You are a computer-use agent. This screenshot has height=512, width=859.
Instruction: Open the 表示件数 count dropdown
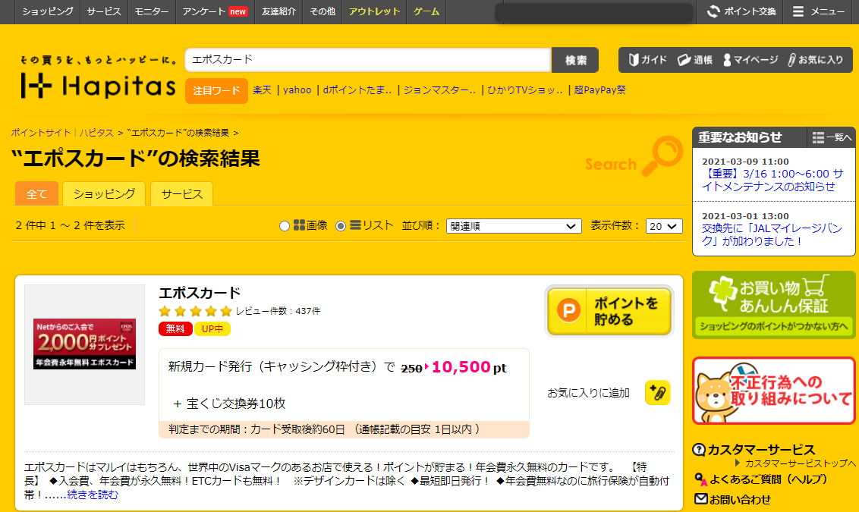coord(664,226)
